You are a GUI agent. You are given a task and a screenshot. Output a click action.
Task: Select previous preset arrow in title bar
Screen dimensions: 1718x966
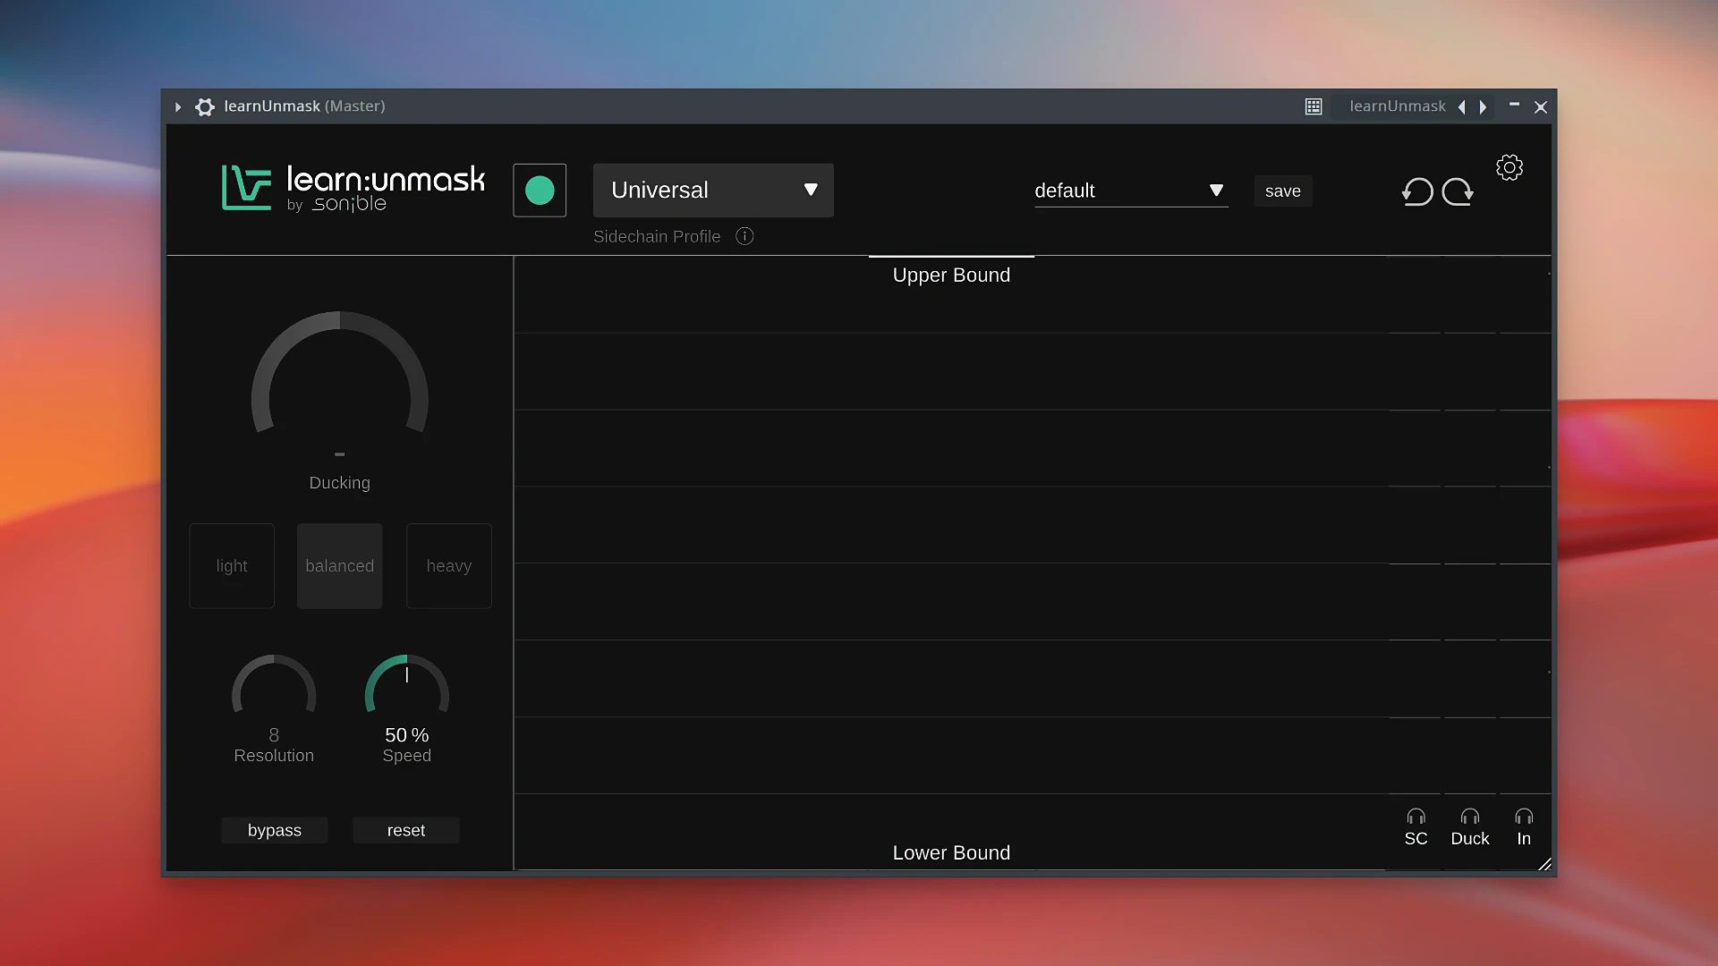pyautogui.click(x=1462, y=107)
